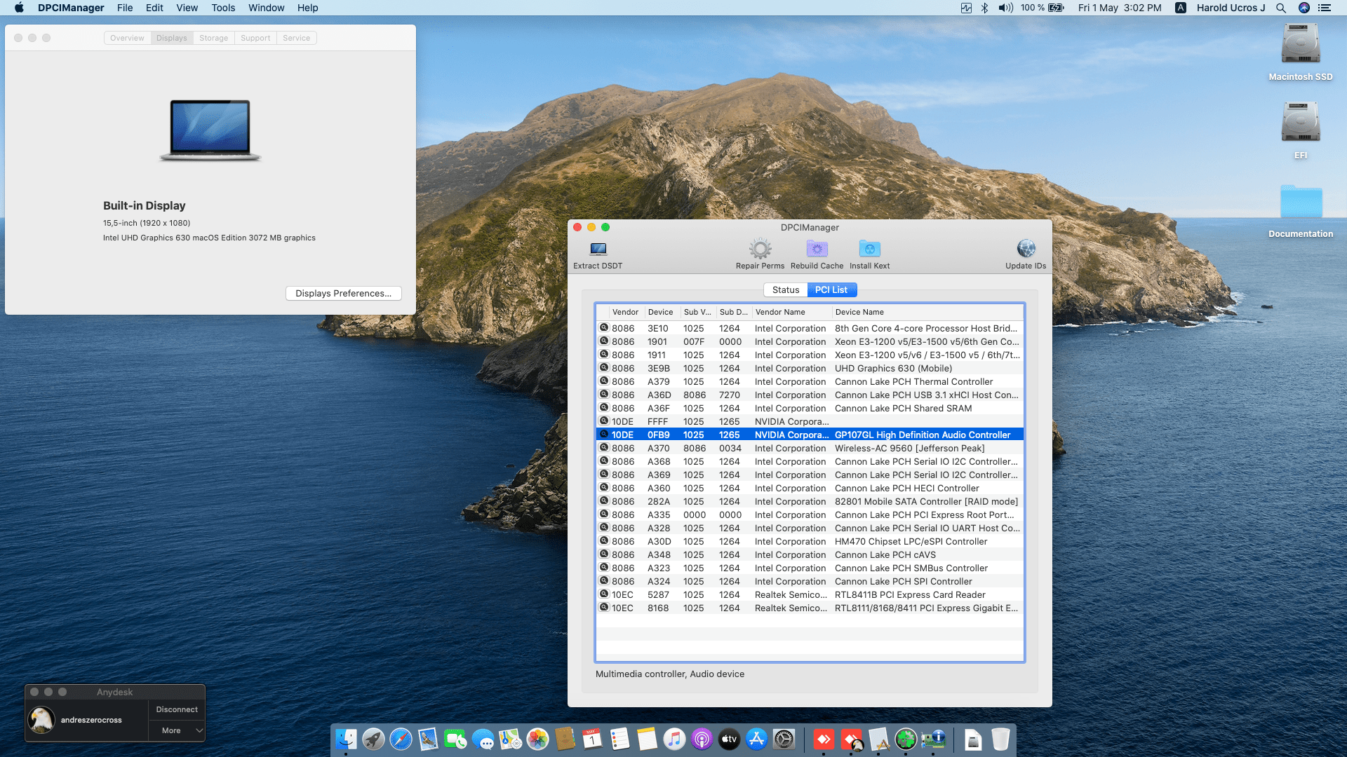The width and height of the screenshot is (1347, 757).
Task: Click the Harold Ucros J user name
Action: coord(1231,8)
